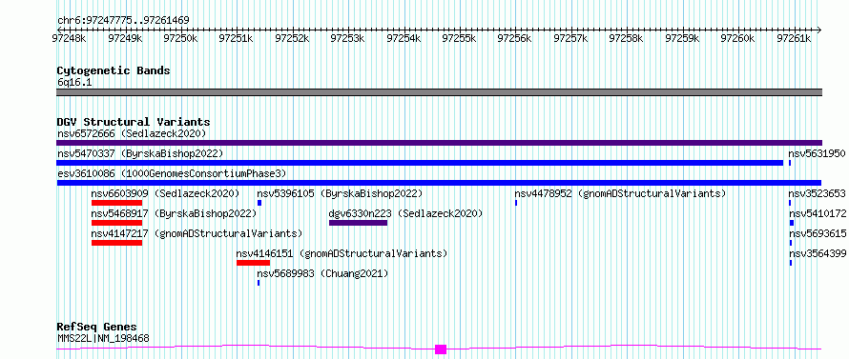Select the purple dgv6330n223 variant bar

(358, 223)
